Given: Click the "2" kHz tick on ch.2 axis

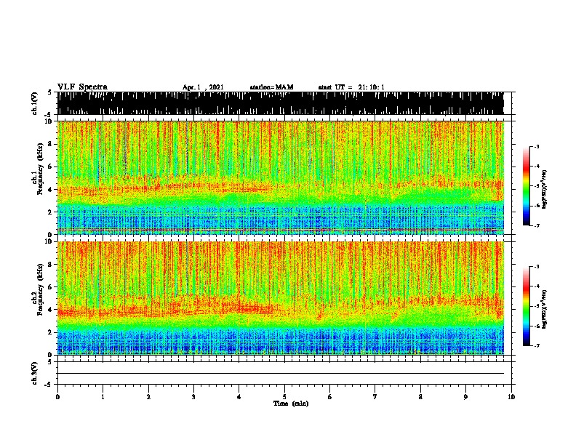Looking at the screenshot, I should pos(50,332).
